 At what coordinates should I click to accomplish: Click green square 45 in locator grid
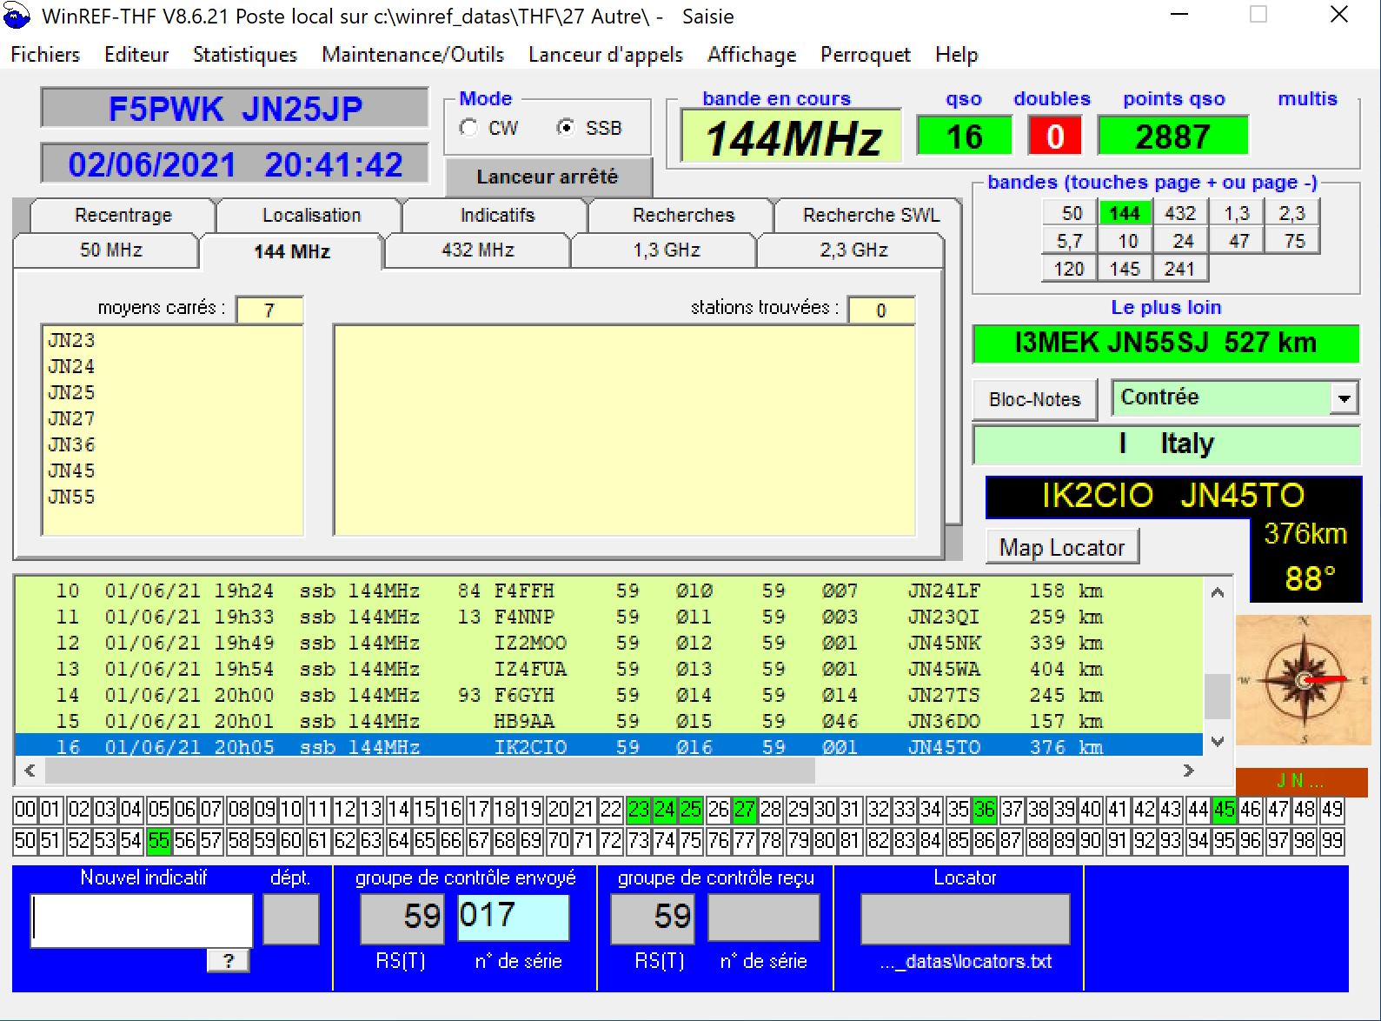[x=1225, y=810]
